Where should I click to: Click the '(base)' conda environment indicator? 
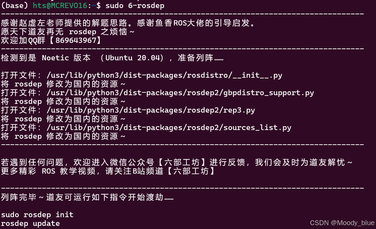tap(15, 6)
